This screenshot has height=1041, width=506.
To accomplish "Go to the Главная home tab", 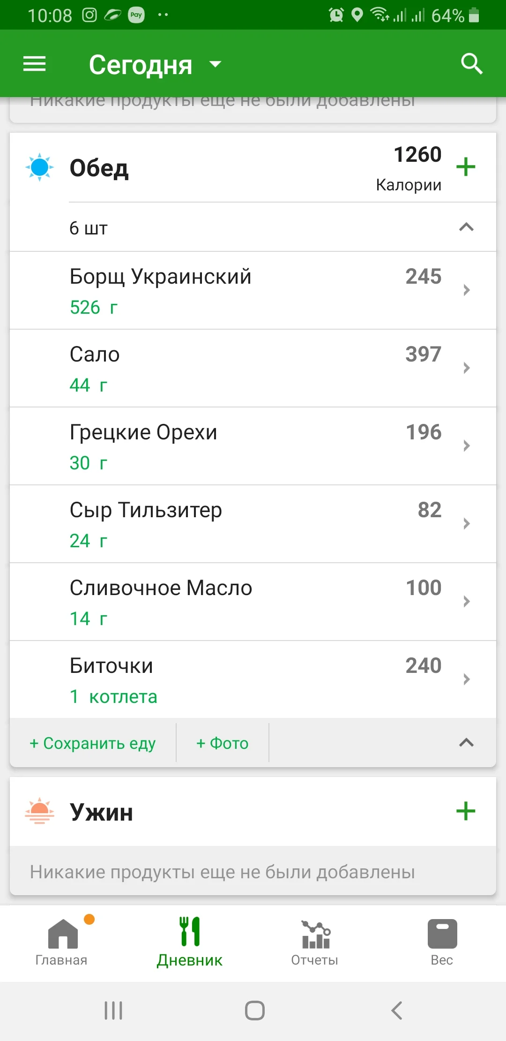I will tap(62, 943).
